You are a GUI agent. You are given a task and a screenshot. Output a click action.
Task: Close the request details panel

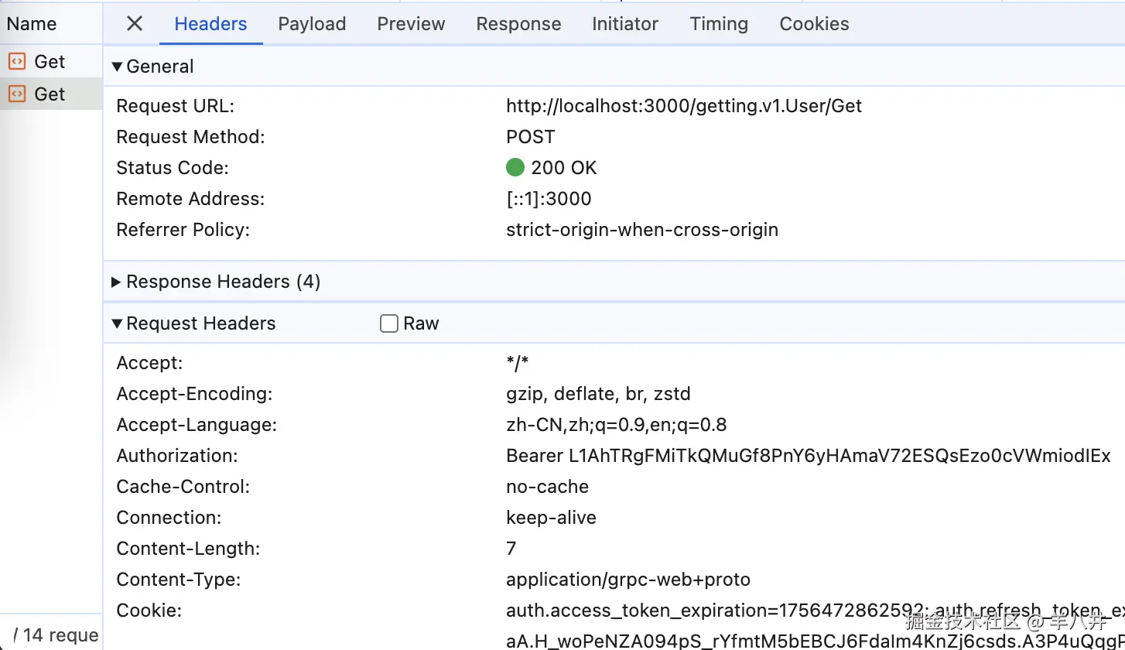135,24
